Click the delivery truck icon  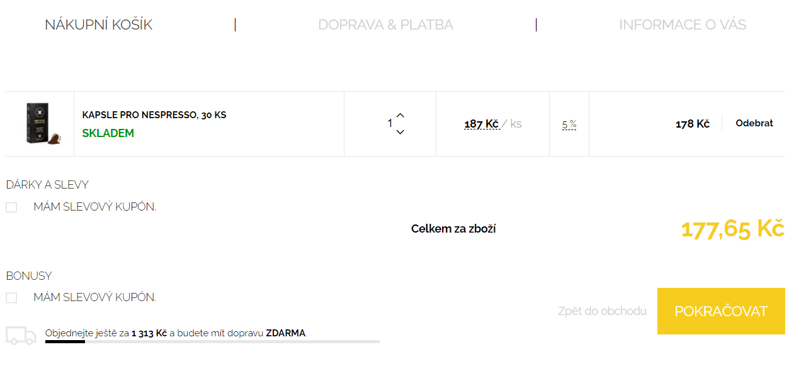click(x=21, y=335)
